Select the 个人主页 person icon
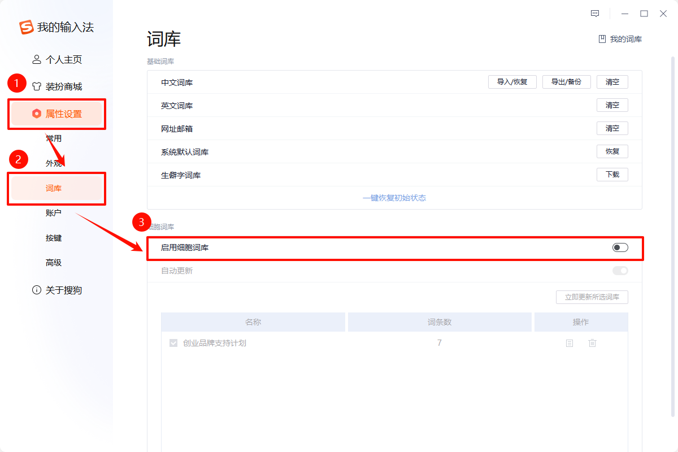Screen dimensions: 678x452 (36, 59)
